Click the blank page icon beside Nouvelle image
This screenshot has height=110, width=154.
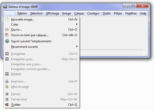coord(7,19)
